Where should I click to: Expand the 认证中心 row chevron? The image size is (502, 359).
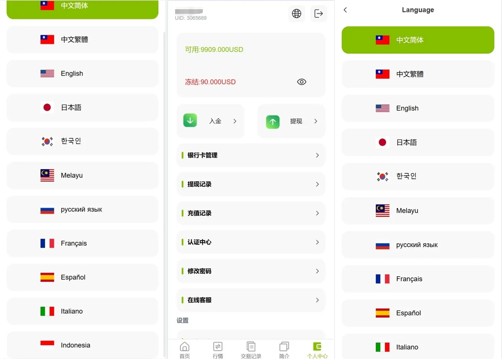(x=317, y=242)
